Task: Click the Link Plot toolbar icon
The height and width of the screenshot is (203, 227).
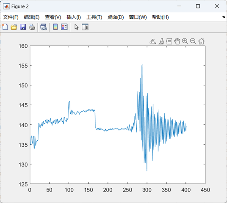Action: 44,27
